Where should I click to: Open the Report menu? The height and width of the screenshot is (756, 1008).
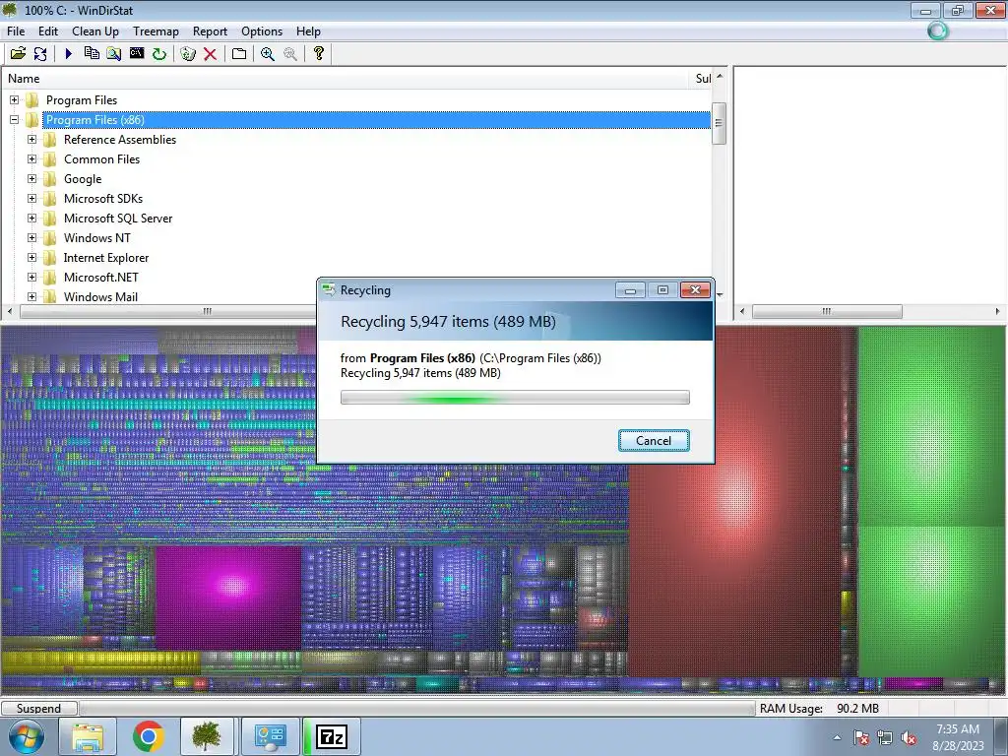(x=210, y=31)
